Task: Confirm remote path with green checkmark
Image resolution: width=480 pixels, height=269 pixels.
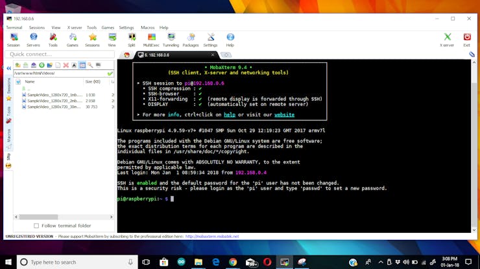Action: (110, 73)
